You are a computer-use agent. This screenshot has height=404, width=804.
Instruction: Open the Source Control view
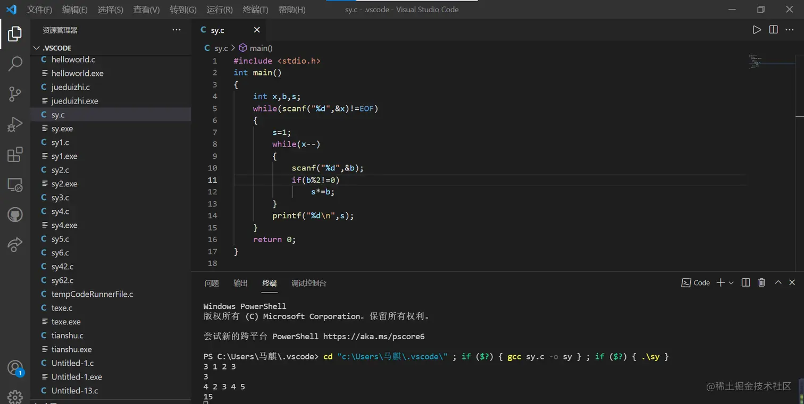(x=15, y=94)
